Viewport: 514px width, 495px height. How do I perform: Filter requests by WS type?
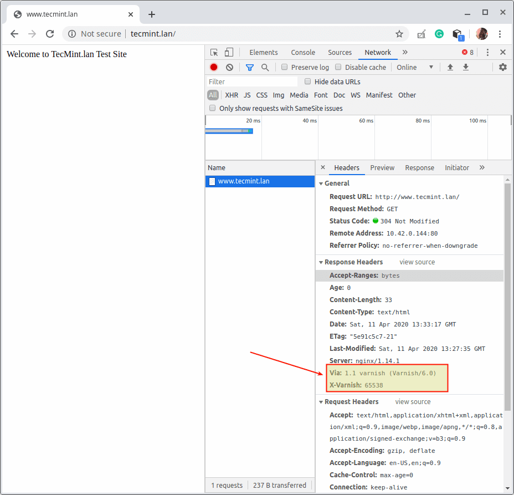point(356,95)
